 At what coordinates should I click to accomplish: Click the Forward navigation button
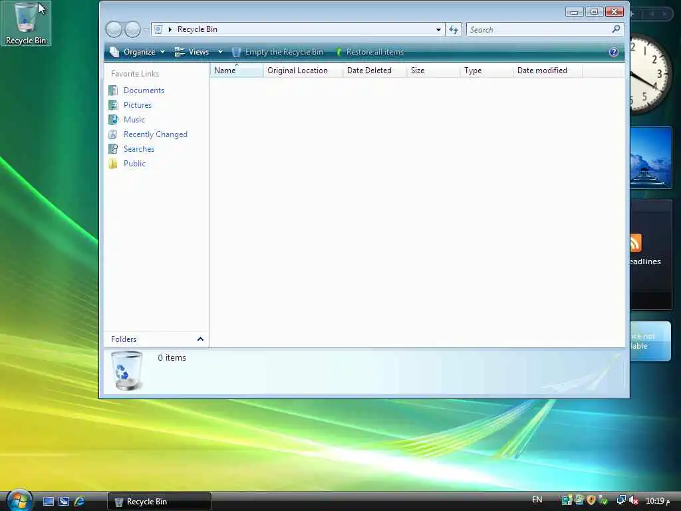tap(132, 29)
